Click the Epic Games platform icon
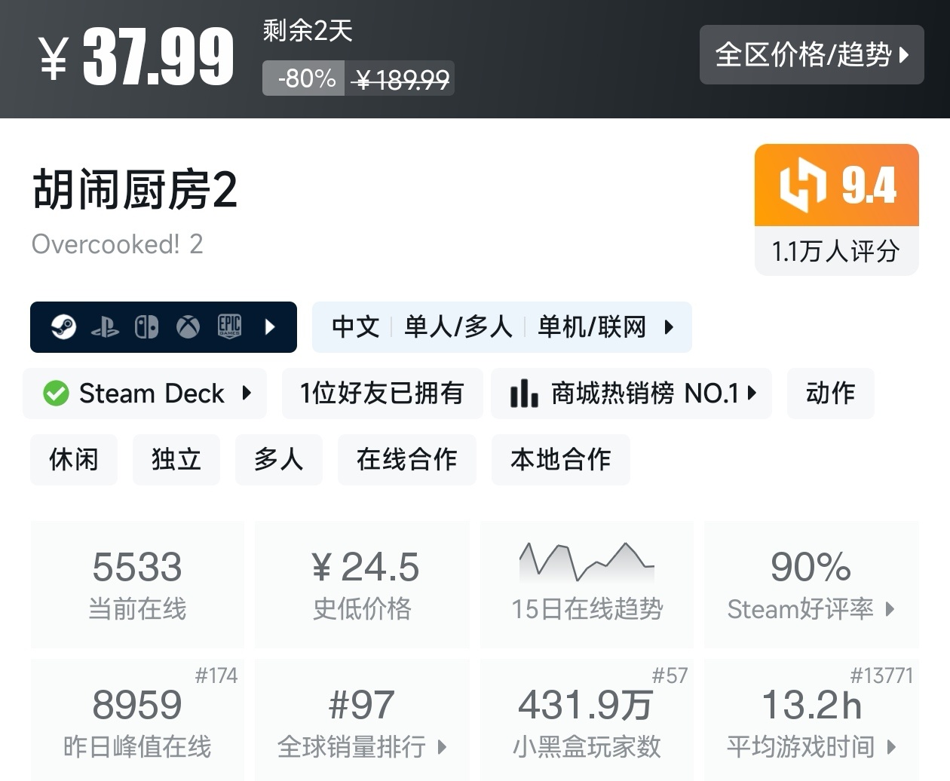The width and height of the screenshot is (950, 781). tap(229, 327)
